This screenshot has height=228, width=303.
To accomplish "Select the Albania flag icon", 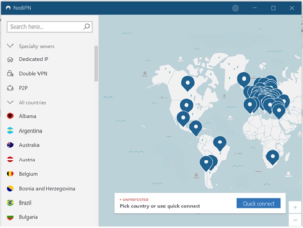I will point(10,116).
